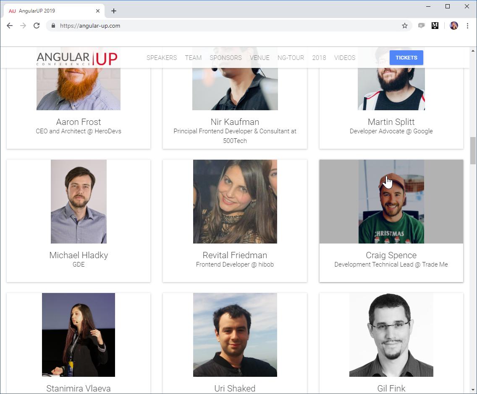This screenshot has height=394, width=477.
Task: Open the SPONSORS nav link
Action: [226, 58]
